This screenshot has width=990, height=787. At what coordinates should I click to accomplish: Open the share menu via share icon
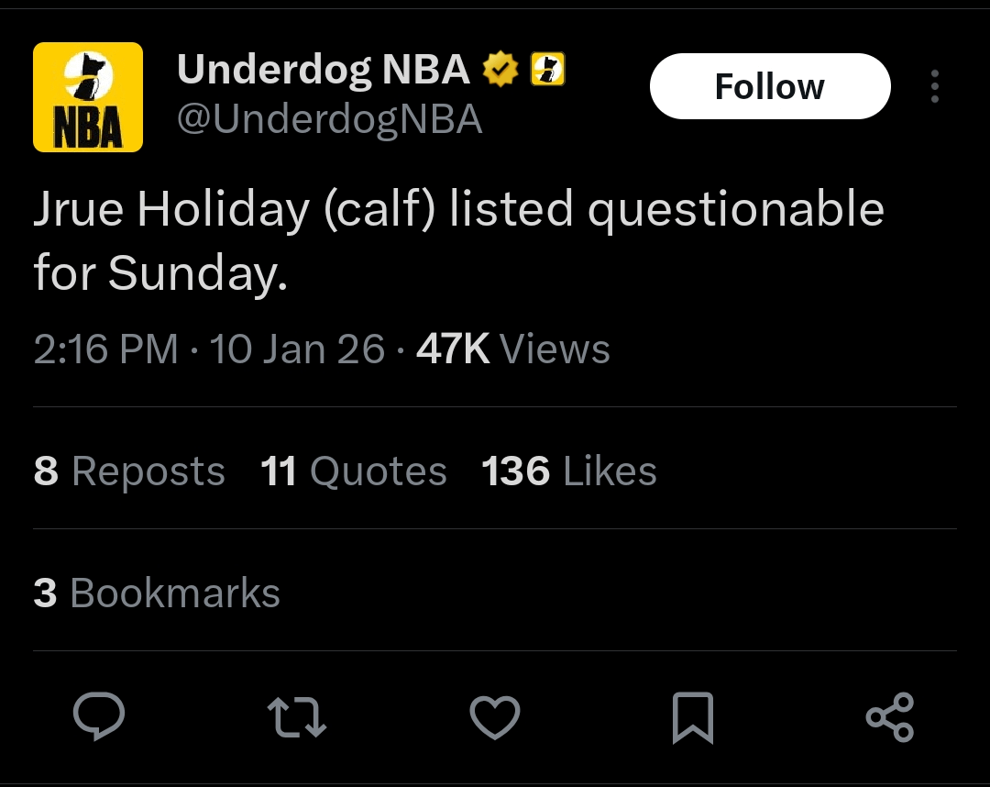pos(890,719)
